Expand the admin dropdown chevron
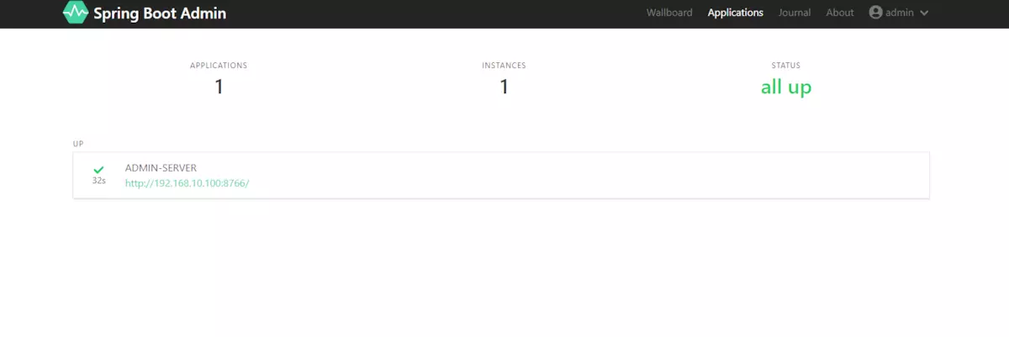The width and height of the screenshot is (1009, 337). [924, 13]
